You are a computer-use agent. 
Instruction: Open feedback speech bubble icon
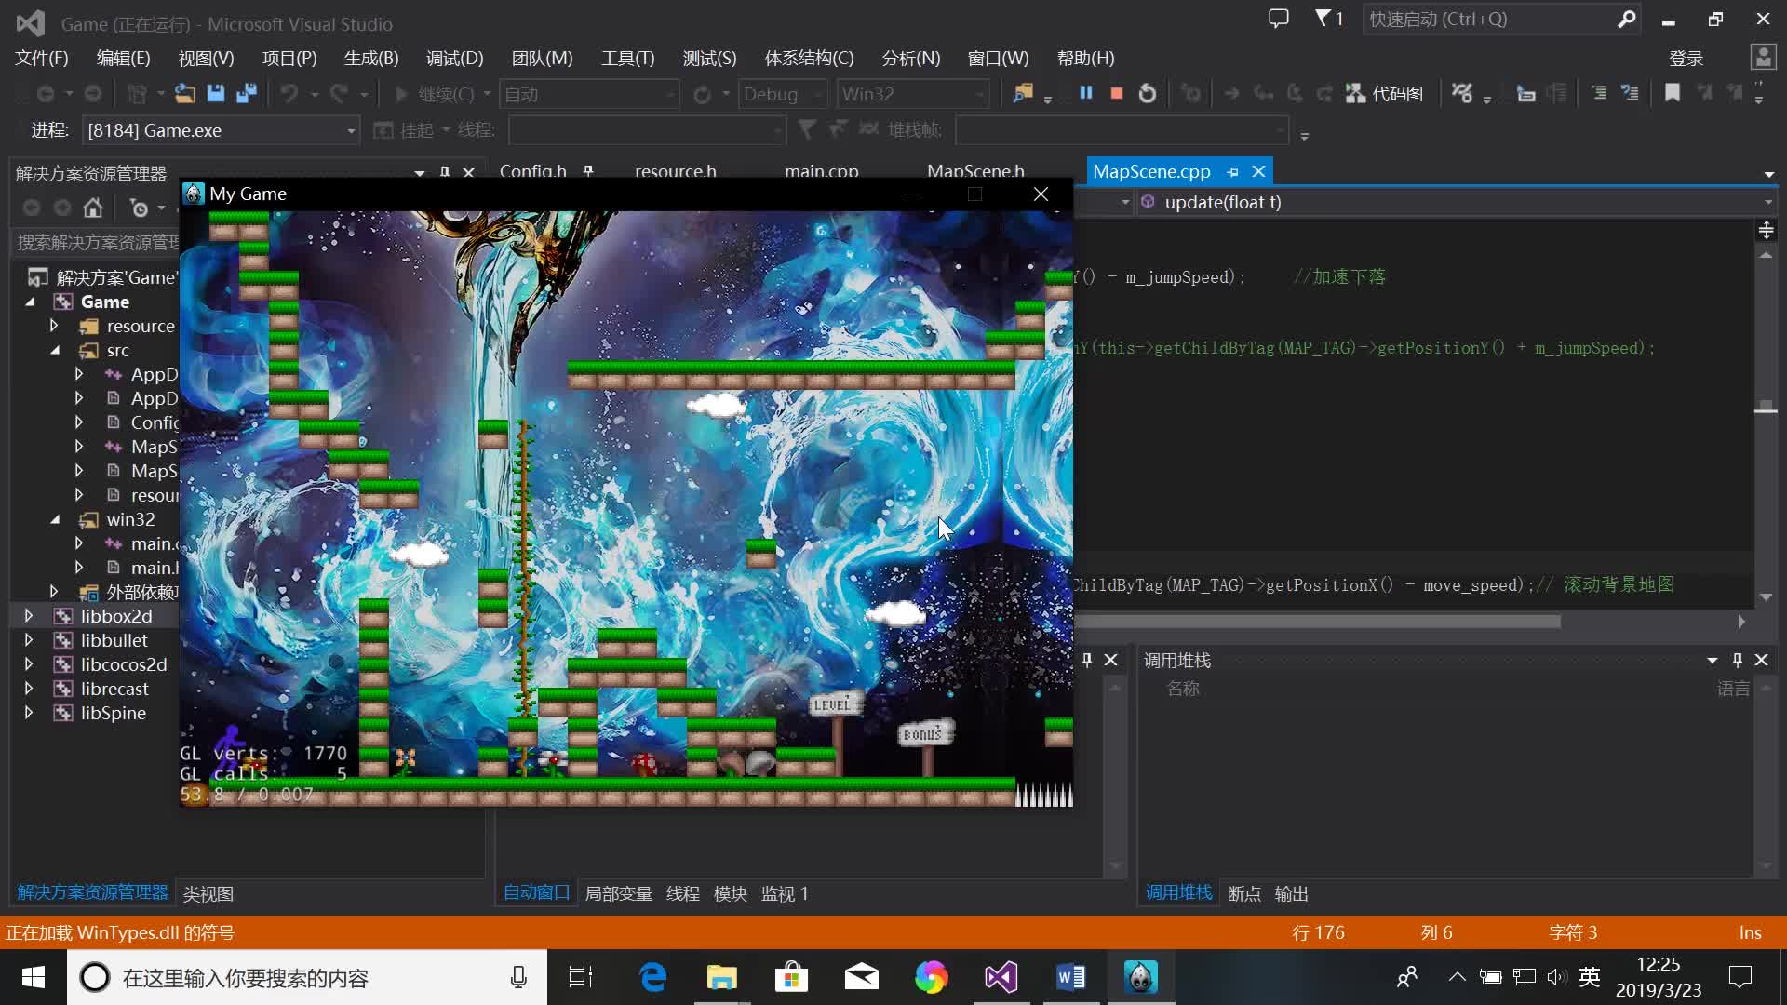coord(1279,19)
